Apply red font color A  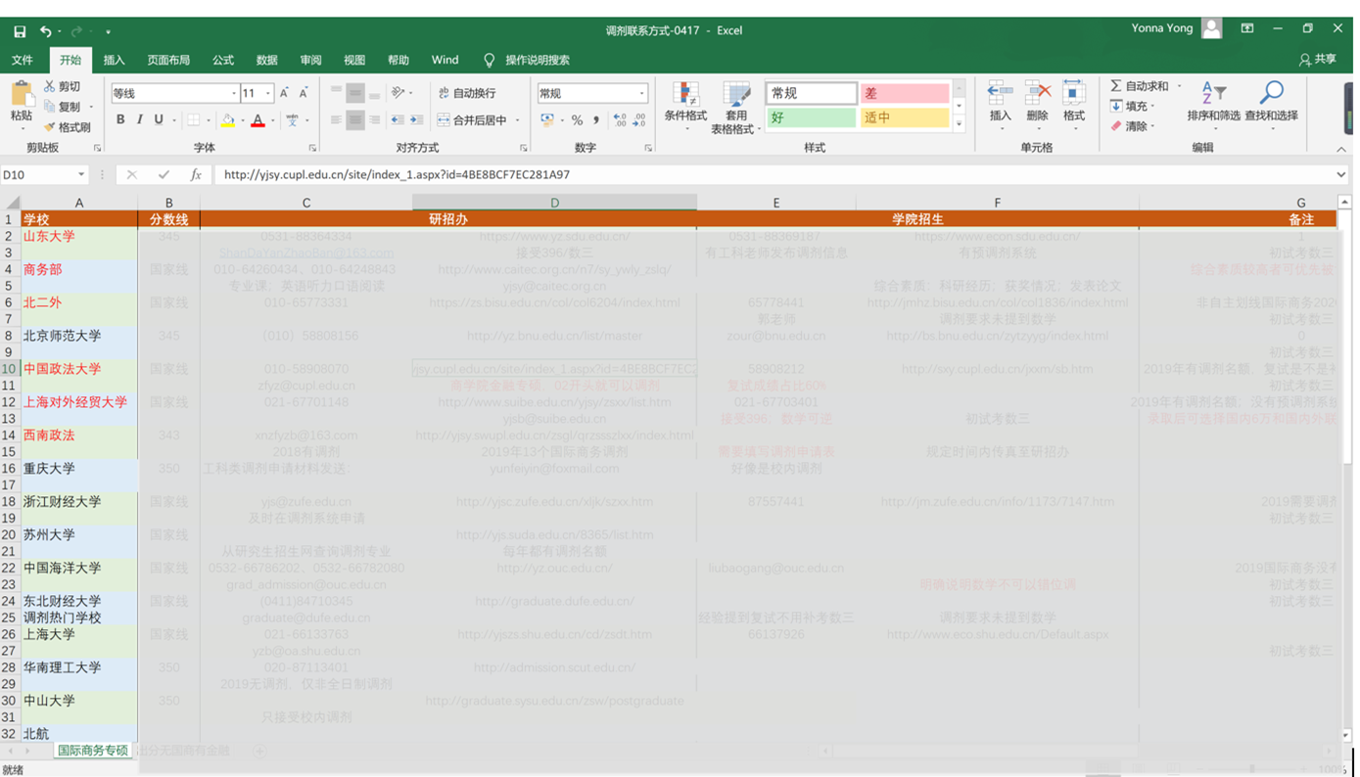(258, 120)
